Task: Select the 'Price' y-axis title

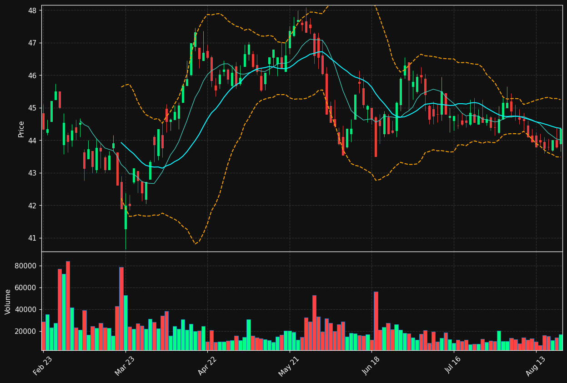Action: (x=21, y=129)
